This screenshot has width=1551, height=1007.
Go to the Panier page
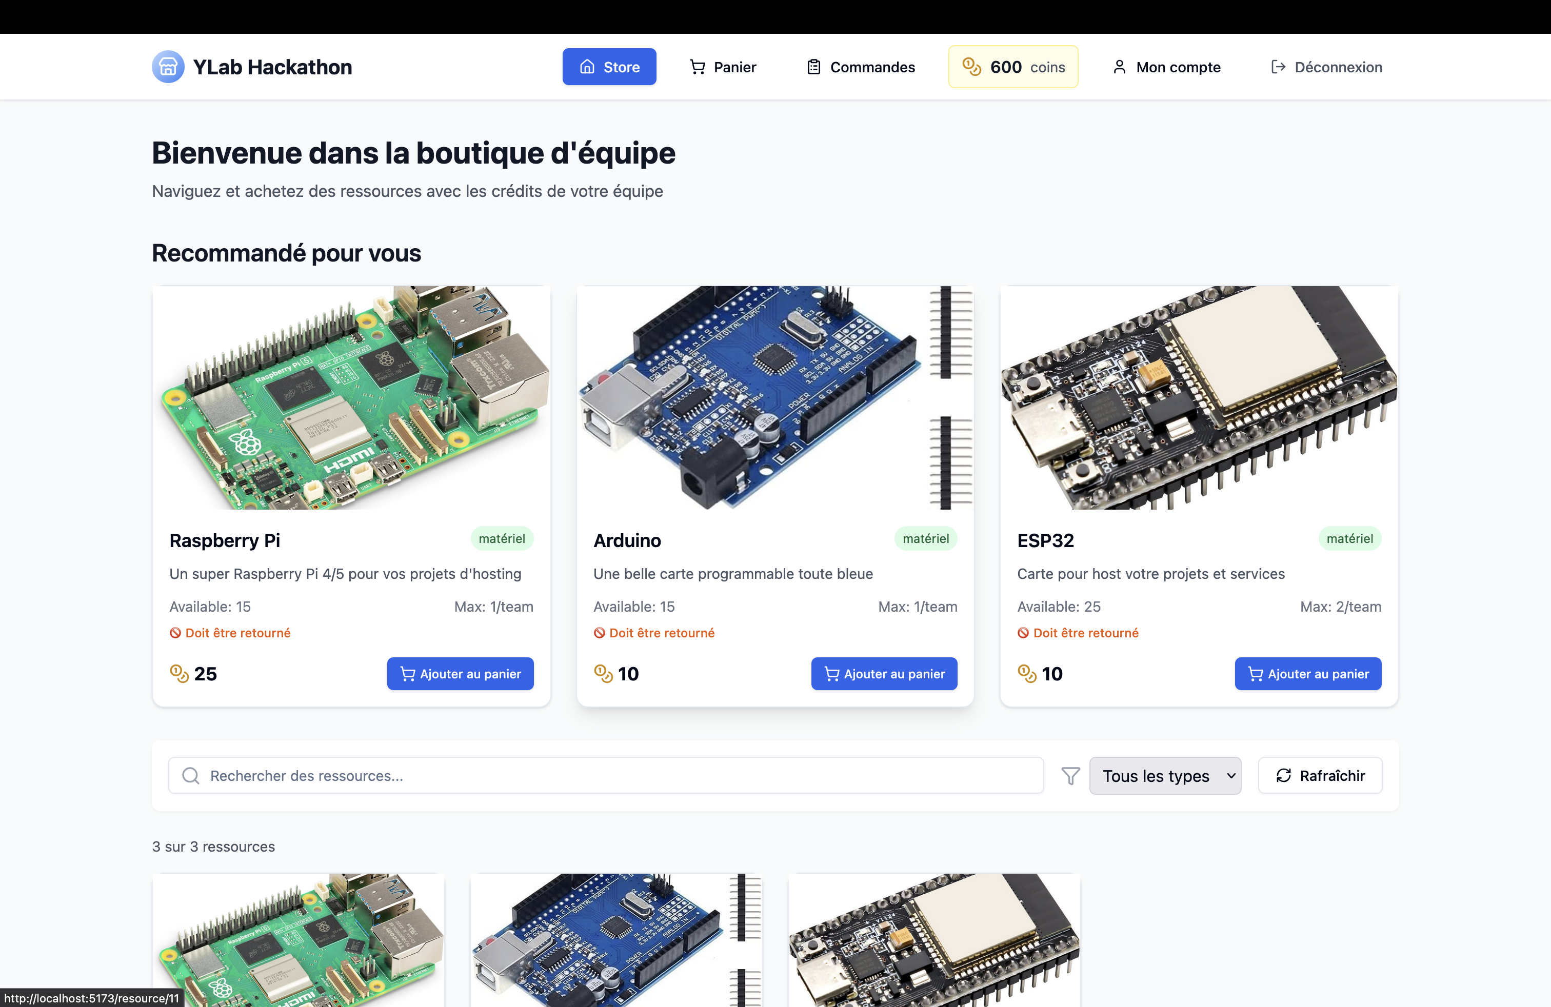(x=723, y=67)
